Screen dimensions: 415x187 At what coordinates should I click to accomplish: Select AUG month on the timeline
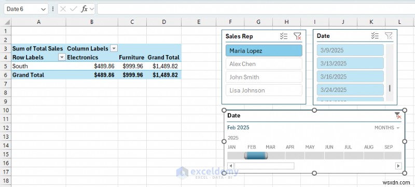pos(374,155)
